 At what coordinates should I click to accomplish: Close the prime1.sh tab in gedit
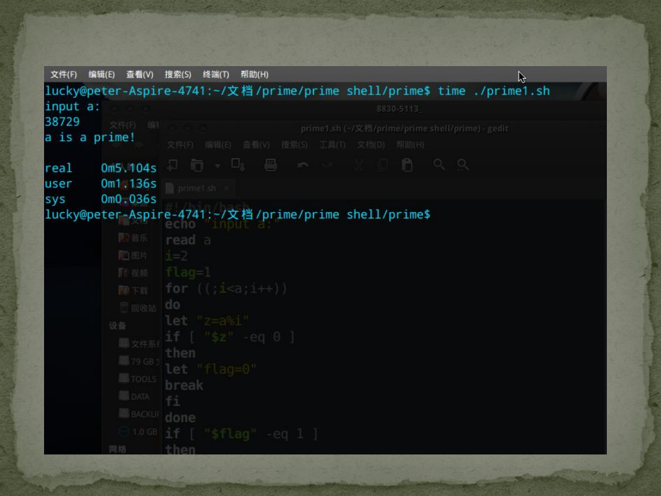[227, 188]
